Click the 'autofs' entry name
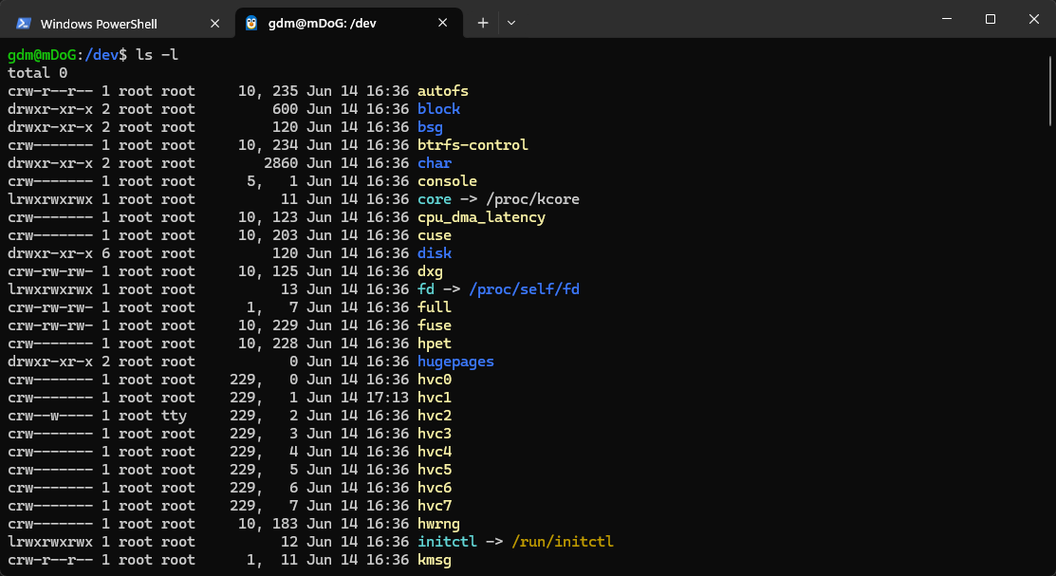 [x=442, y=91]
